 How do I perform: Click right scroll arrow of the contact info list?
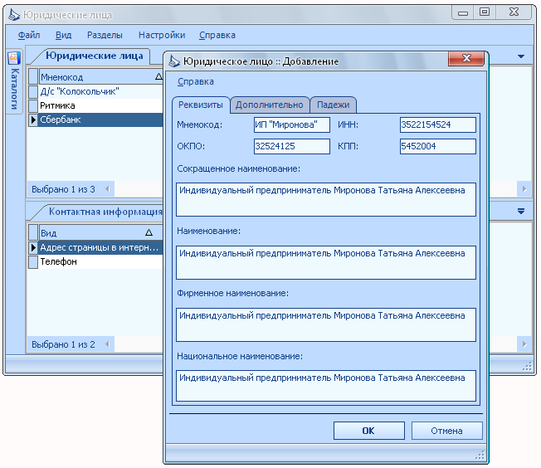point(524,344)
